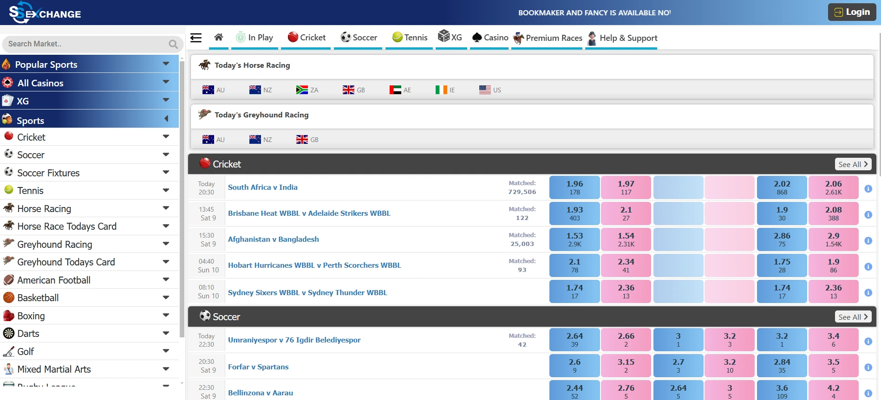Screen dimensions: 881x400
Task: Click the search magnifier icon
Action: [173, 44]
